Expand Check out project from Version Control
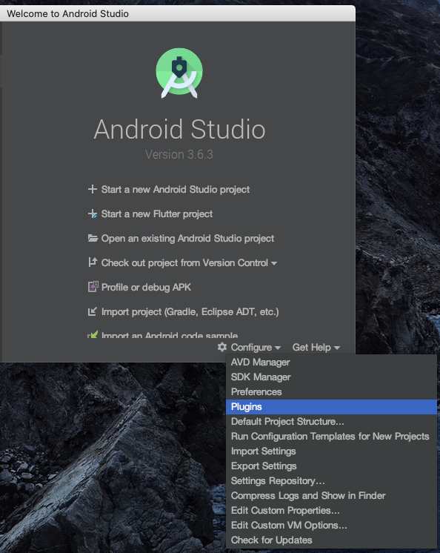This screenshot has width=440, height=553. pos(189,262)
